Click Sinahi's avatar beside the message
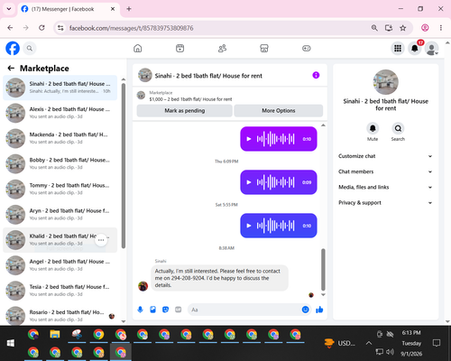 point(143,286)
